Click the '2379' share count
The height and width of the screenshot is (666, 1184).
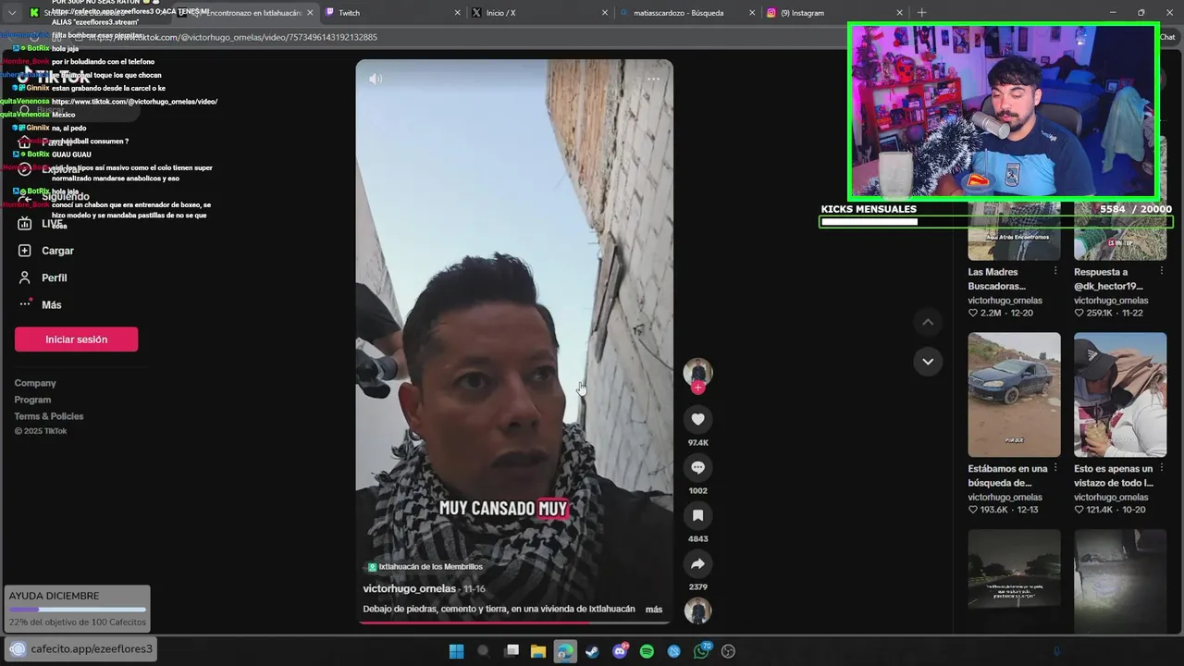[x=697, y=587]
